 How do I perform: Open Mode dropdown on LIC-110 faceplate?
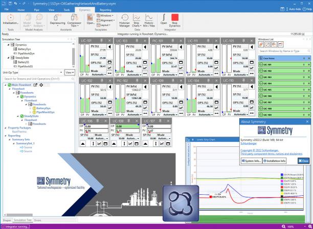(241, 114)
